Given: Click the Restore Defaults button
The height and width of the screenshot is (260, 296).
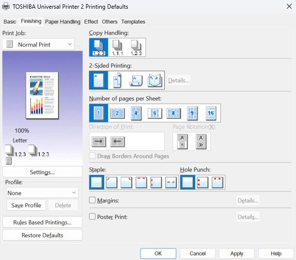Looking at the screenshot, I should 42,235.
